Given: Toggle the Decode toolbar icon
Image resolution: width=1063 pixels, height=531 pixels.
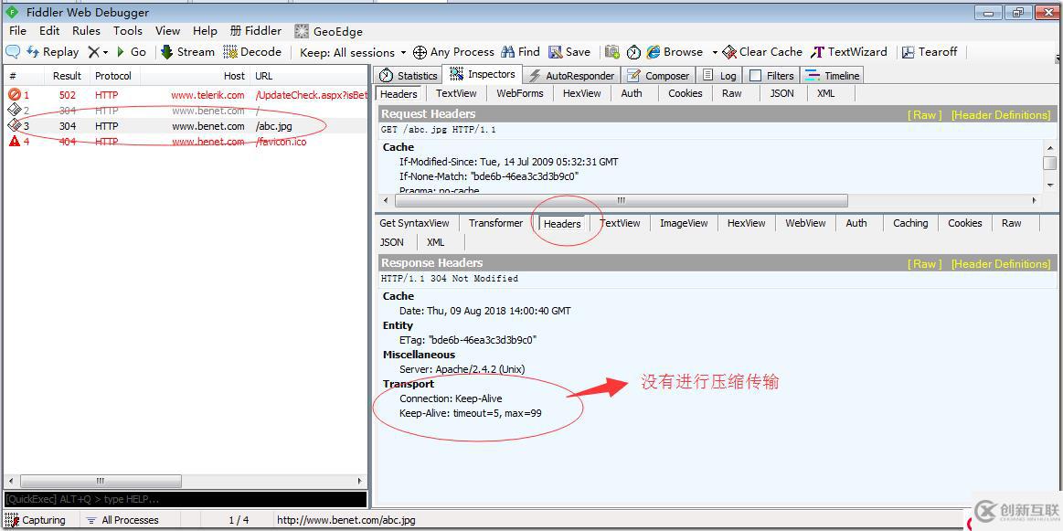Looking at the screenshot, I should click(x=230, y=52).
